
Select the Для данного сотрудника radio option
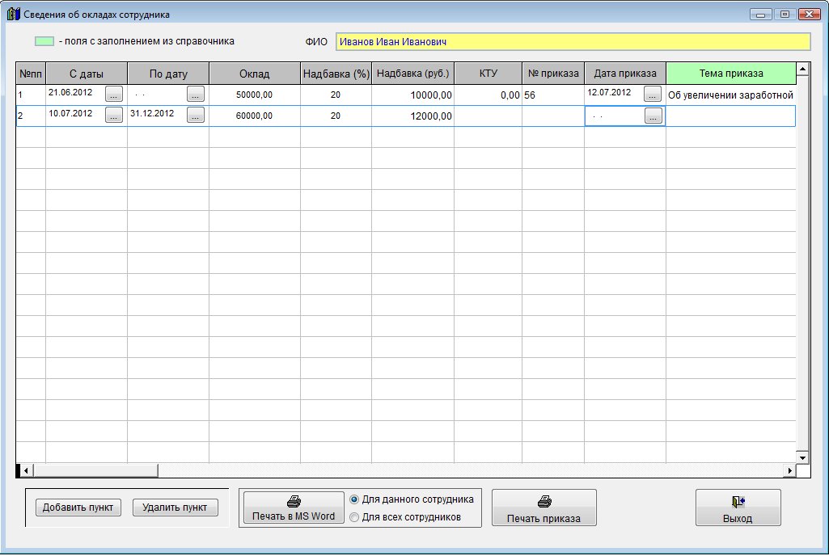click(x=354, y=499)
